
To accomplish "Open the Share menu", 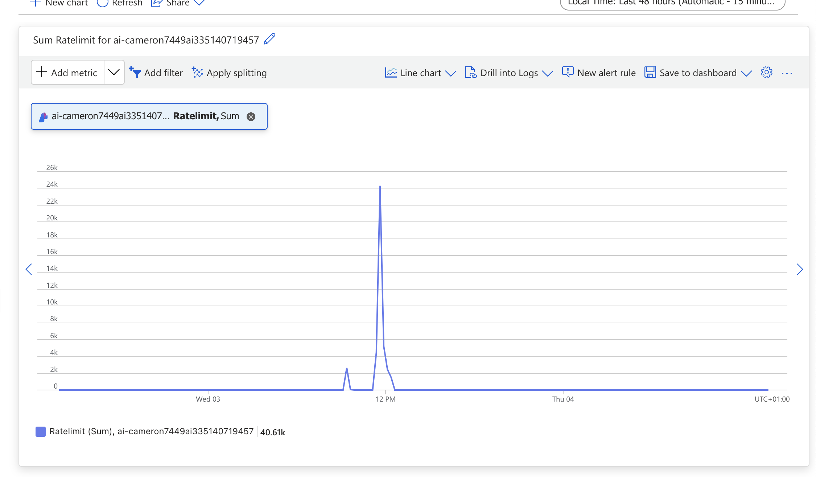I will point(178,3).
